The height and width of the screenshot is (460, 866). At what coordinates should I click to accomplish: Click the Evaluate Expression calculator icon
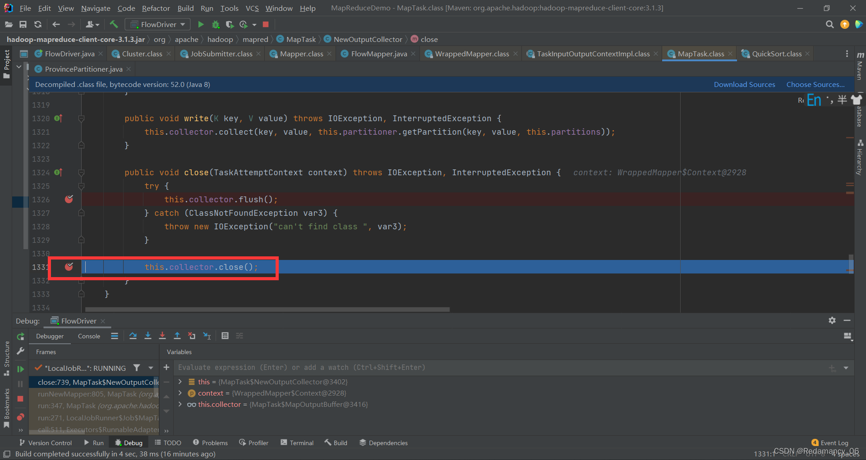(x=225, y=336)
